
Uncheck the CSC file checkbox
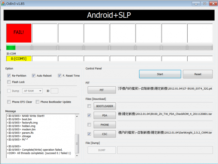(x=89, y=134)
